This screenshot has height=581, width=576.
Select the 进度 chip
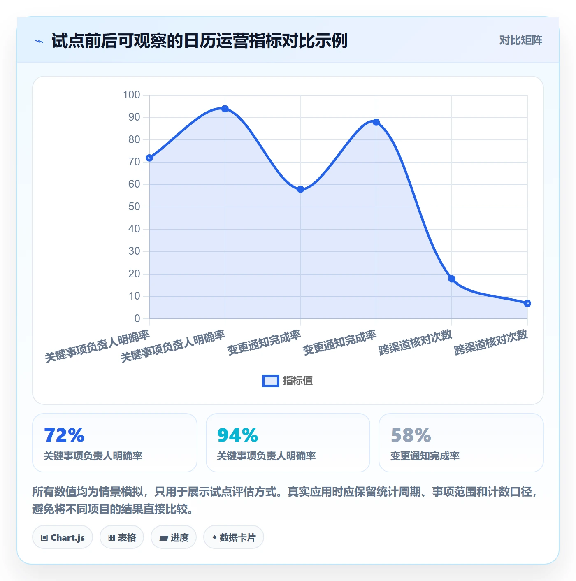click(x=174, y=537)
